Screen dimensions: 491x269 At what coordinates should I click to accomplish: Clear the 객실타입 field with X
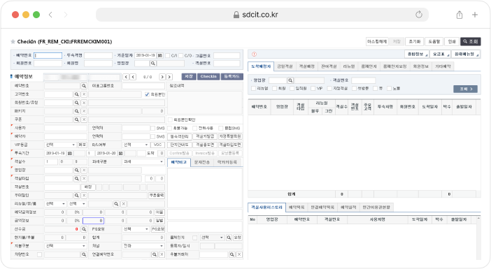coord(84,179)
